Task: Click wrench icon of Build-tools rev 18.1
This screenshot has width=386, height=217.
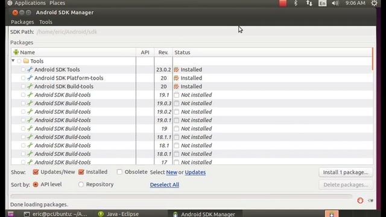Action: (30, 145)
